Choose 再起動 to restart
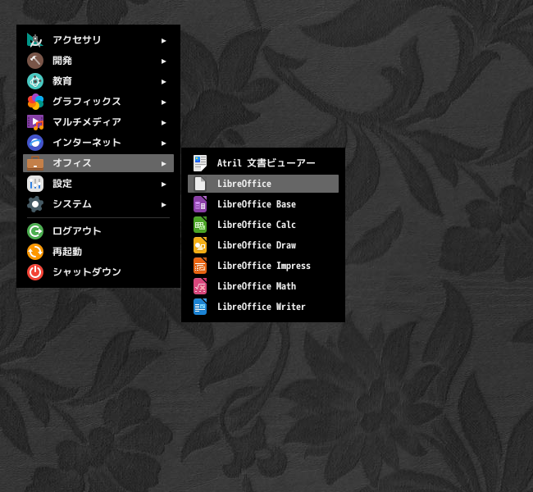This screenshot has height=492, width=533. (x=98, y=252)
